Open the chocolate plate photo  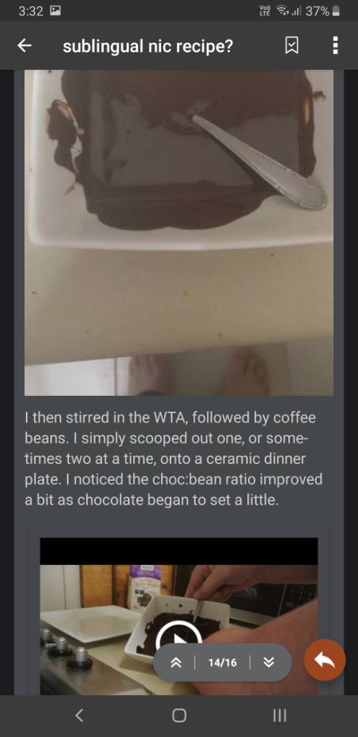(x=179, y=232)
